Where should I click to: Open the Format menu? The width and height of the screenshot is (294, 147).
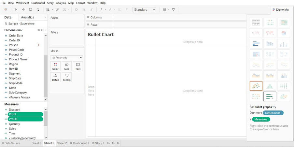click(x=80, y=3)
